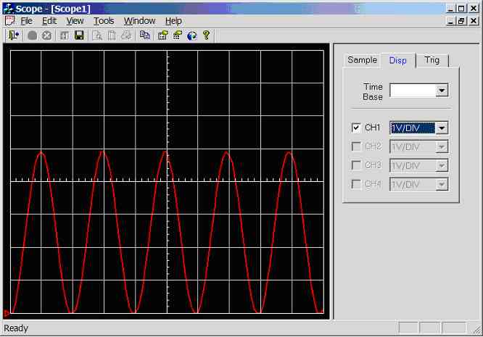Click the gray X stop icon
Screen dimensions: 483x337
(46, 35)
